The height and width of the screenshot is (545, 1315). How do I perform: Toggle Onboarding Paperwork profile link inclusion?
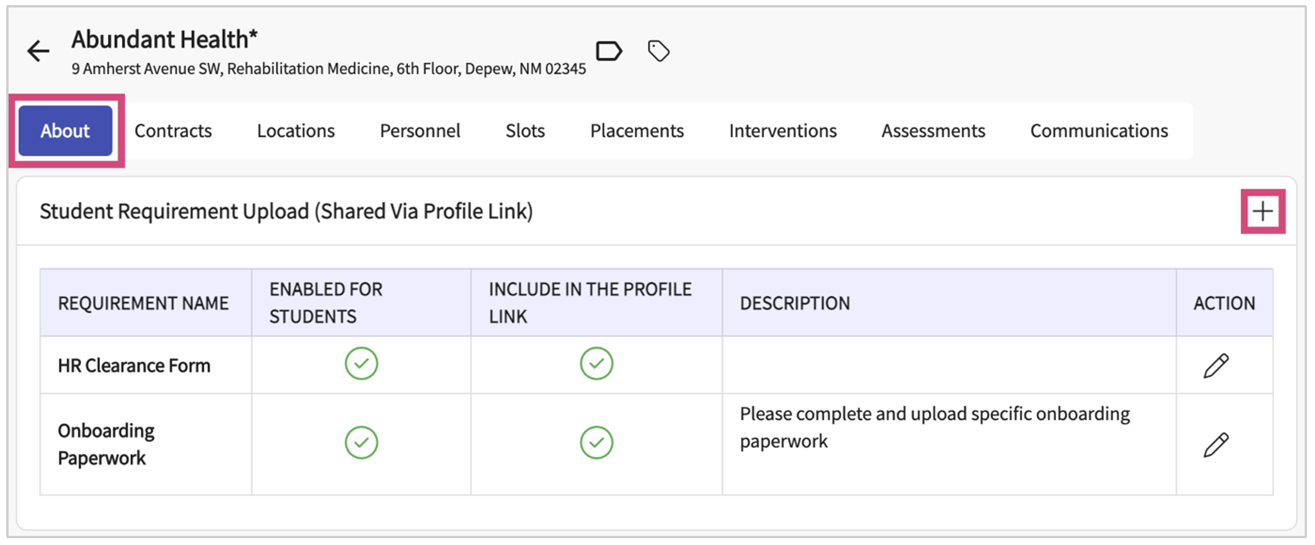[596, 443]
